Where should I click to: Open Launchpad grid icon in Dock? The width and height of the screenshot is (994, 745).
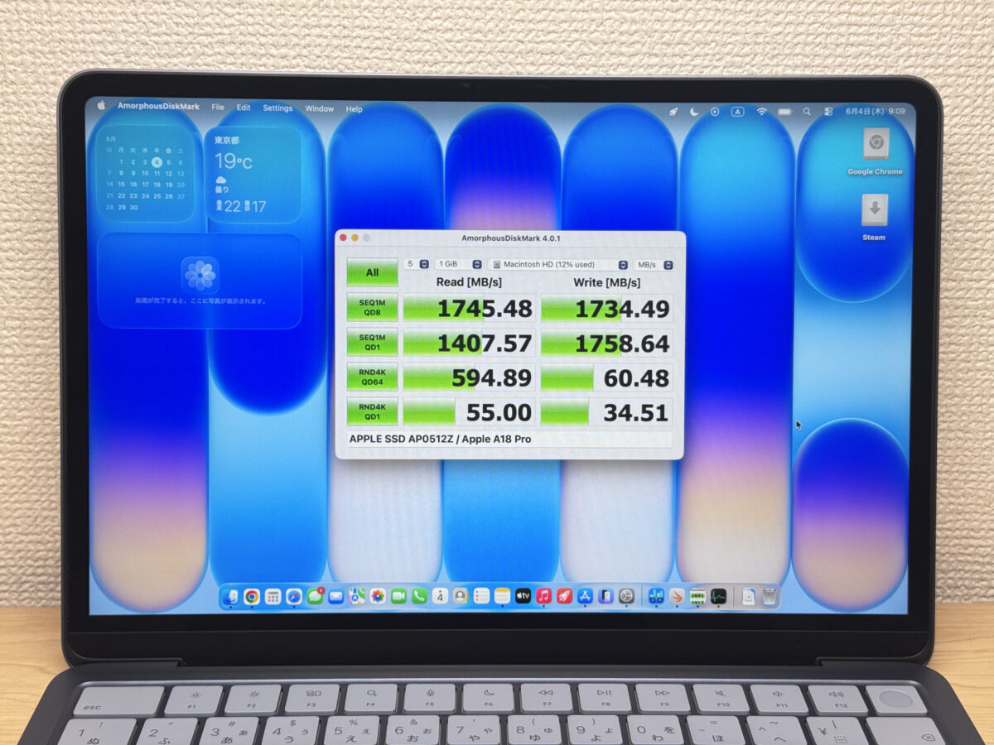pos(273,597)
